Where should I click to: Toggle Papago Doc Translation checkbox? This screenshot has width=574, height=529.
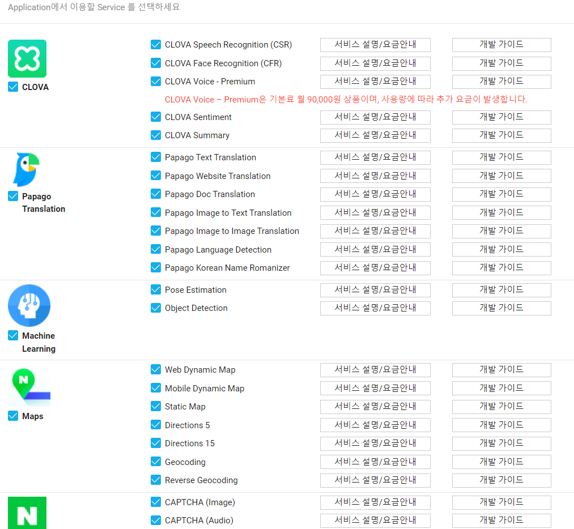coord(156,194)
